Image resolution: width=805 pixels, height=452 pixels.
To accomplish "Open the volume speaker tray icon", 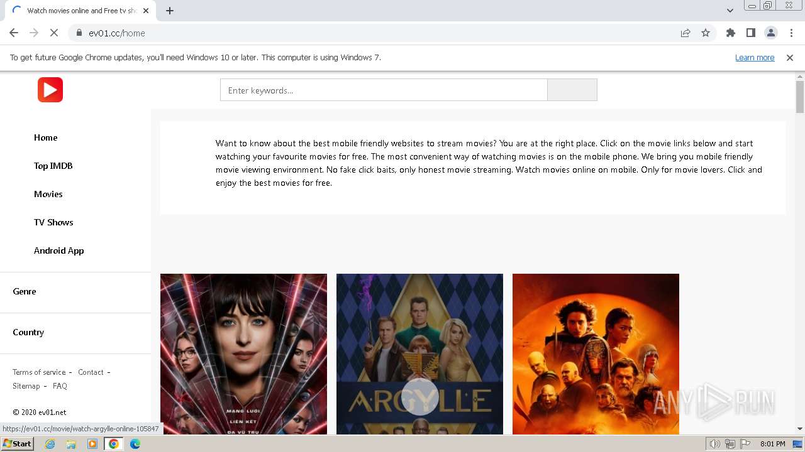I will point(715,444).
